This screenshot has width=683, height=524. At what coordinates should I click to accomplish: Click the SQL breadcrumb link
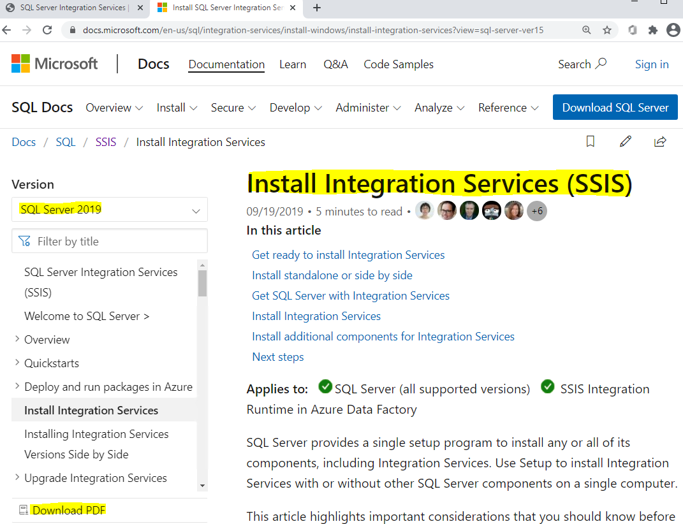(x=66, y=142)
